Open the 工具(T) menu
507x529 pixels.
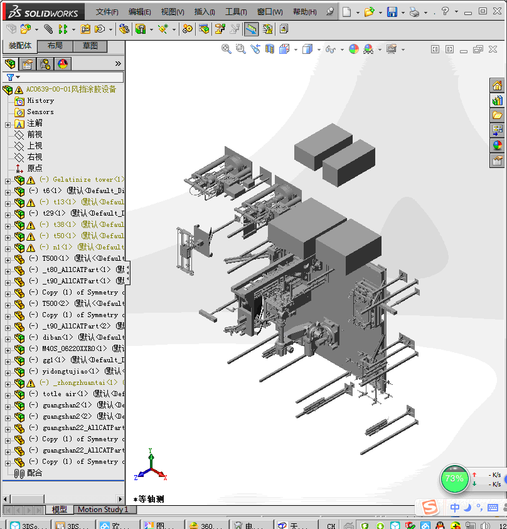click(x=236, y=12)
